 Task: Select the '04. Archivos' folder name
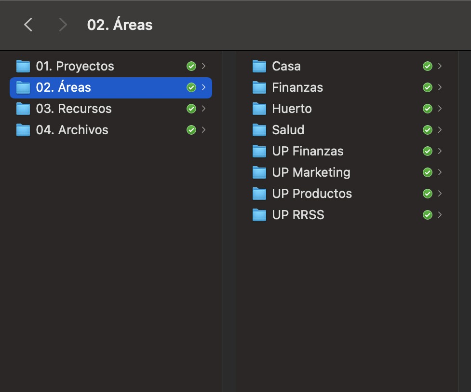click(72, 130)
